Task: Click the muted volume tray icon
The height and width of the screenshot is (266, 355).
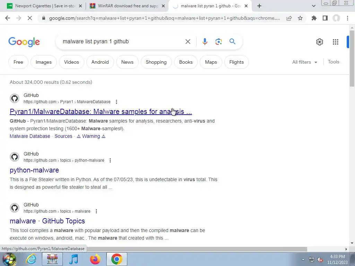Action: [x=320, y=260]
